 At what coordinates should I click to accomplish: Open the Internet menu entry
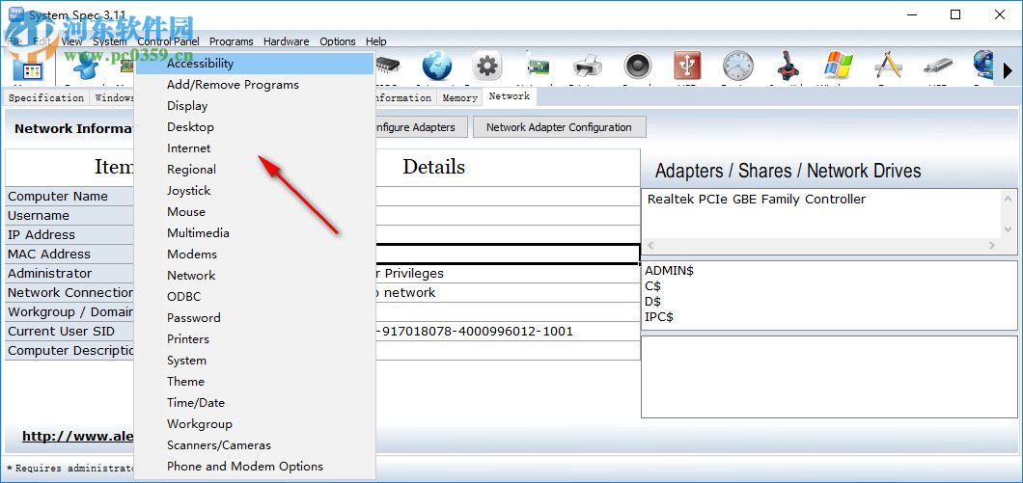click(255, 148)
